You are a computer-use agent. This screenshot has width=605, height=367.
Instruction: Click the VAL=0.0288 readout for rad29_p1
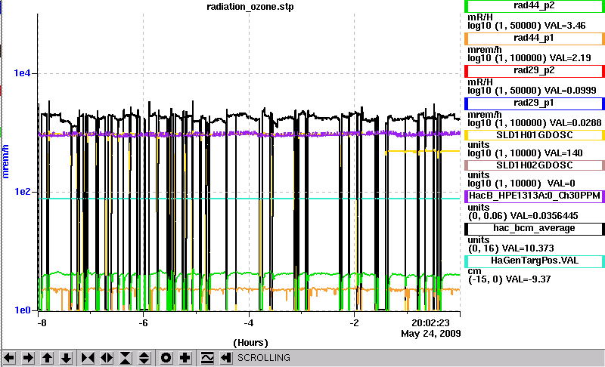coord(576,123)
